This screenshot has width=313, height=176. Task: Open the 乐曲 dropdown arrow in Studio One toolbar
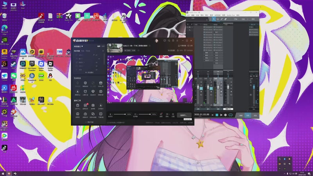[x=248, y=19]
